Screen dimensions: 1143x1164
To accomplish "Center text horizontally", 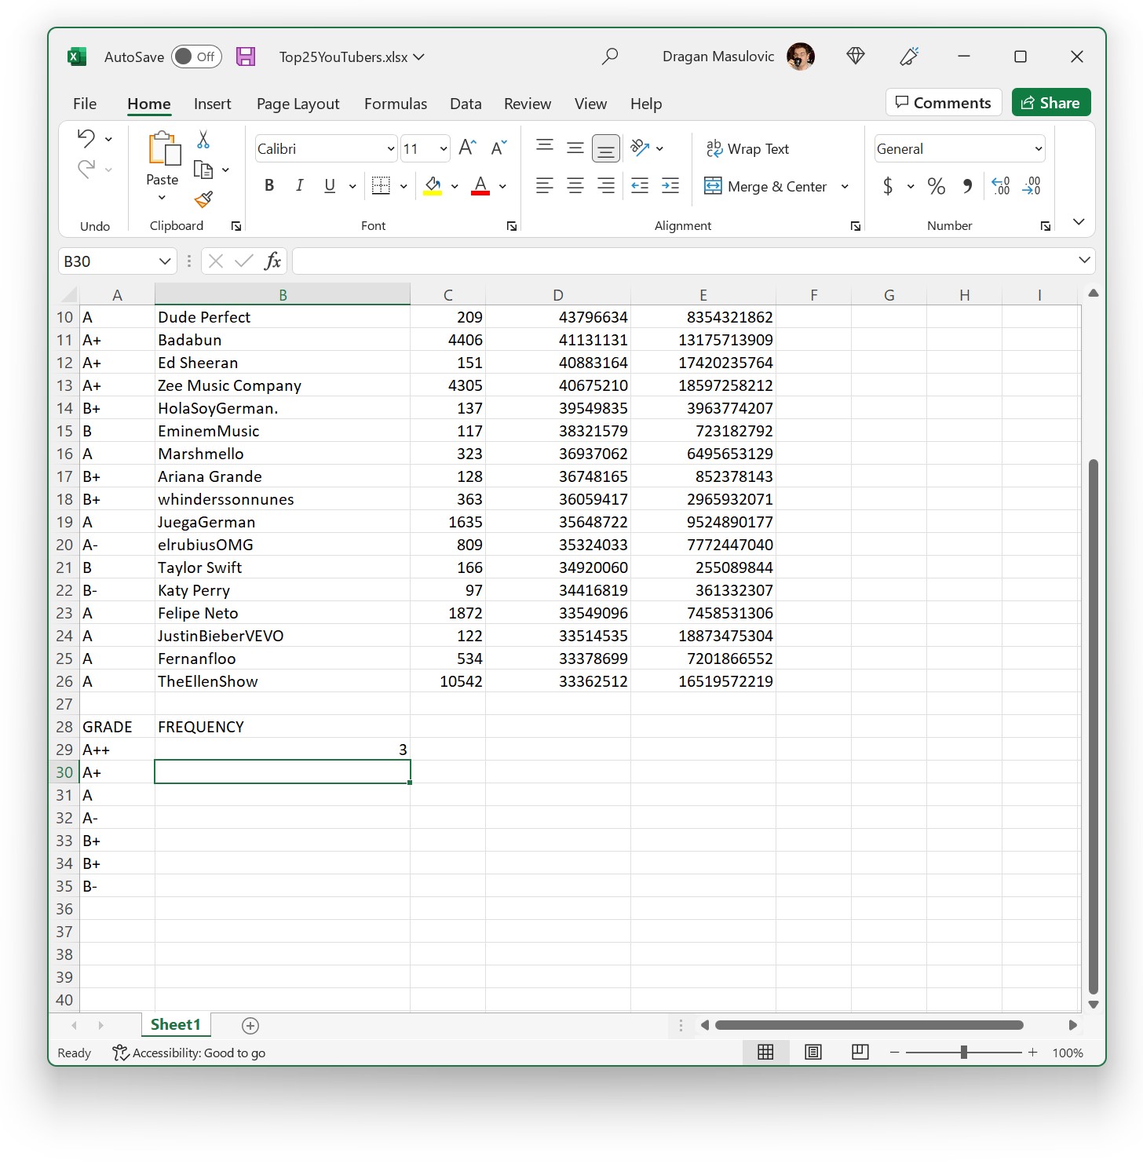I will click(x=575, y=185).
